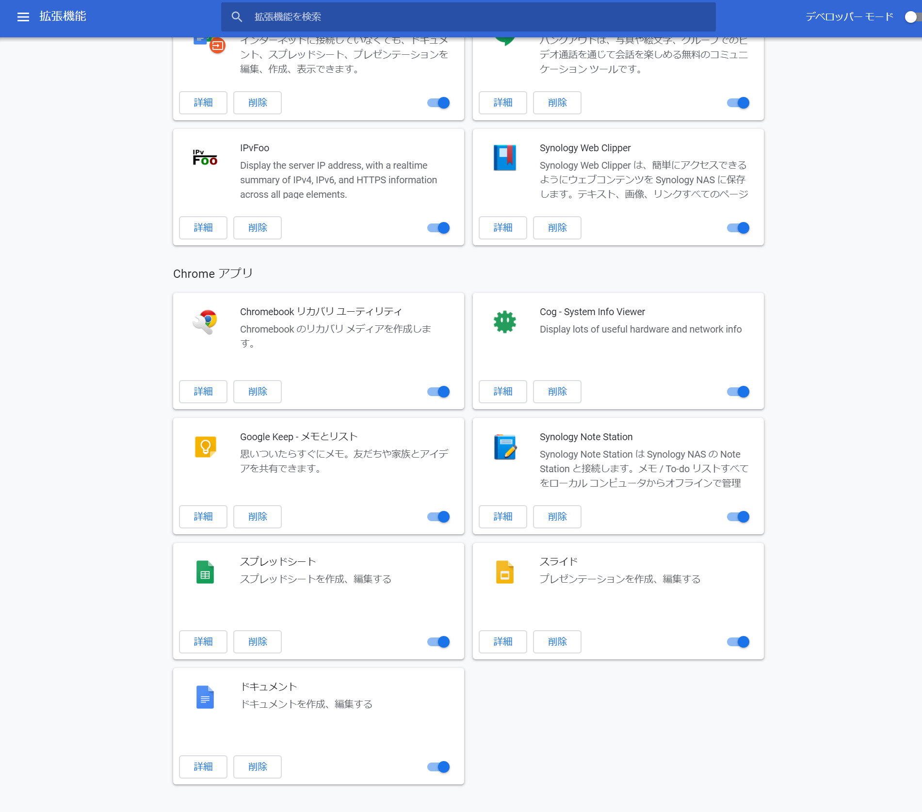Click 削除 for Google Keep
The width and height of the screenshot is (922, 812).
point(258,517)
